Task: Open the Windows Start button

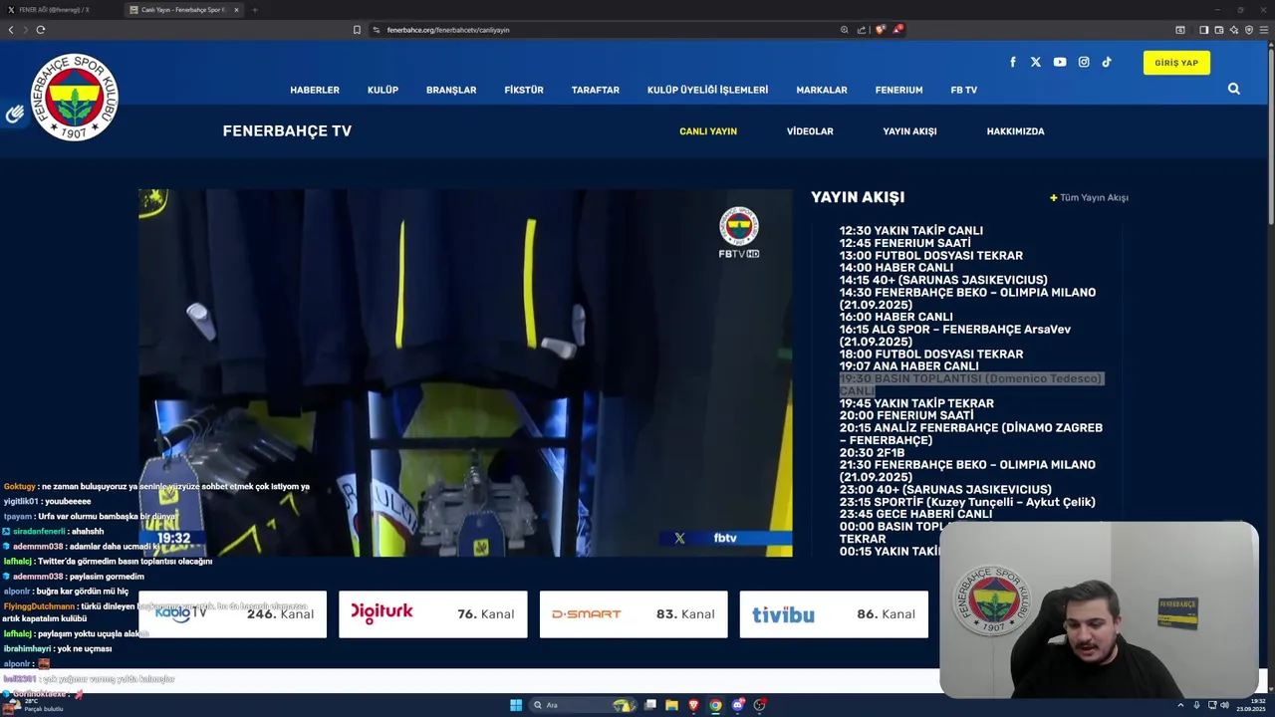Action: 516,705
